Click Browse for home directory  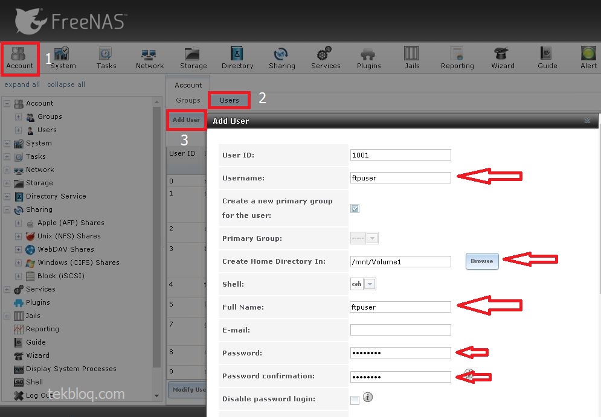pyautogui.click(x=482, y=261)
